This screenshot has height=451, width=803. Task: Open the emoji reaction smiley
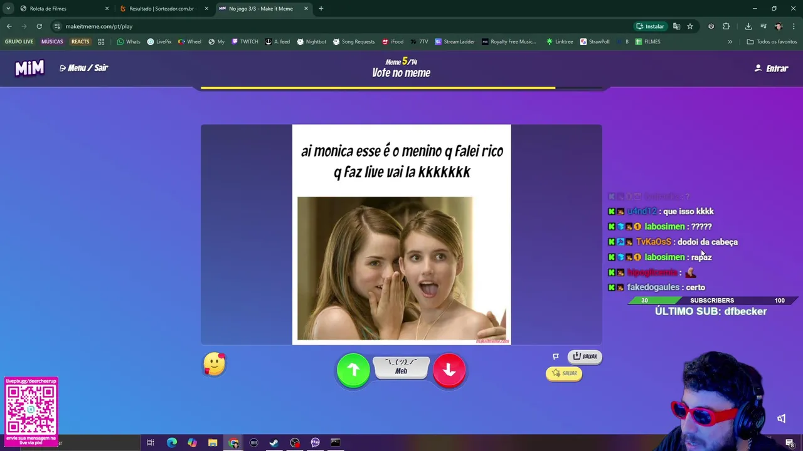click(215, 364)
